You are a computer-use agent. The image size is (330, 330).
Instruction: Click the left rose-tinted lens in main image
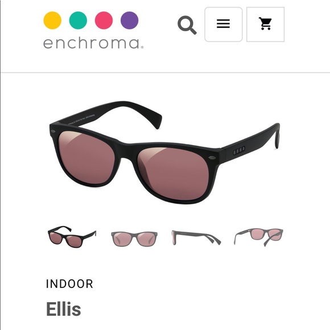tap(86, 157)
